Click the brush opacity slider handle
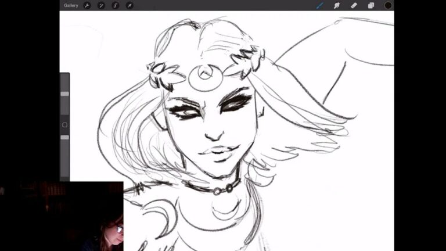The height and width of the screenshot is (251, 446). pyautogui.click(x=64, y=138)
